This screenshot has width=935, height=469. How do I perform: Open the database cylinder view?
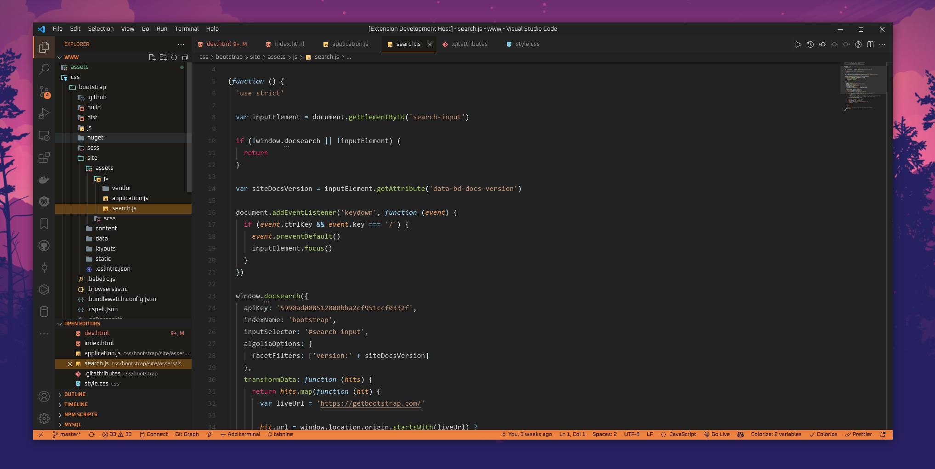(44, 312)
